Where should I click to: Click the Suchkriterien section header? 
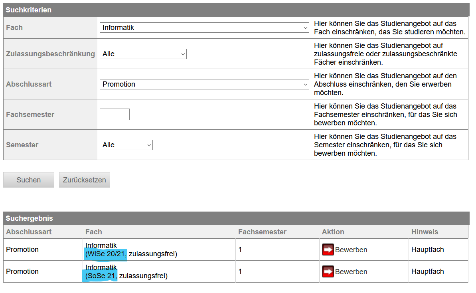coord(236,10)
